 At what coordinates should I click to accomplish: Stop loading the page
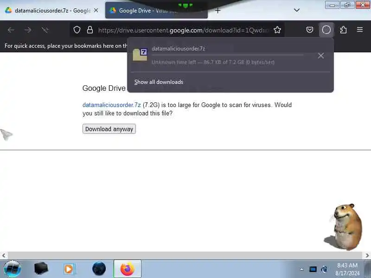(45, 30)
